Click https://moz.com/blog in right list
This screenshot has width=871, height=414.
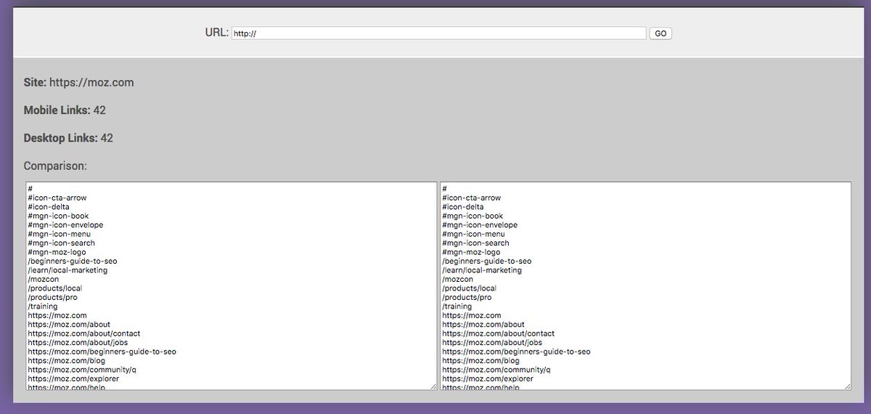(x=481, y=361)
